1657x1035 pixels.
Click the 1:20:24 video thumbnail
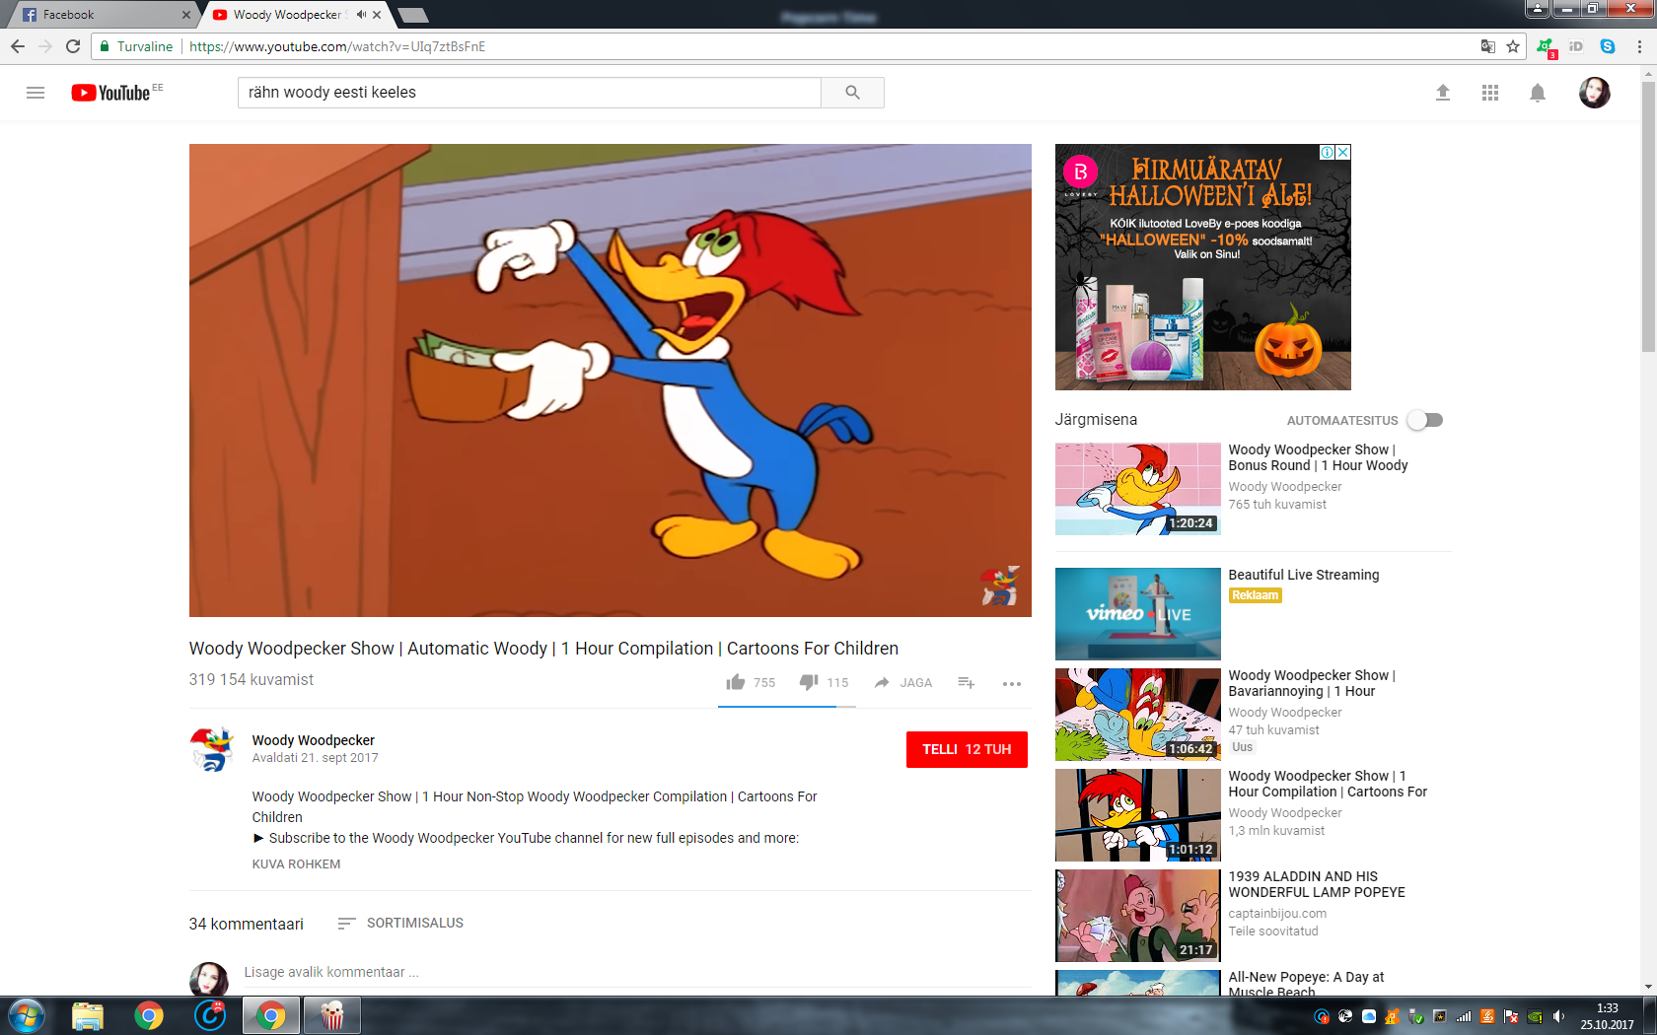pyautogui.click(x=1138, y=489)
